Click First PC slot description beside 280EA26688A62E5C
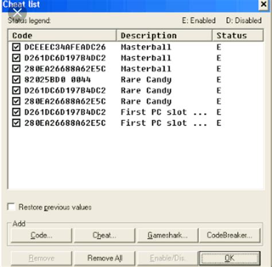Screen dimensions: 272x267 pos(164,123)
